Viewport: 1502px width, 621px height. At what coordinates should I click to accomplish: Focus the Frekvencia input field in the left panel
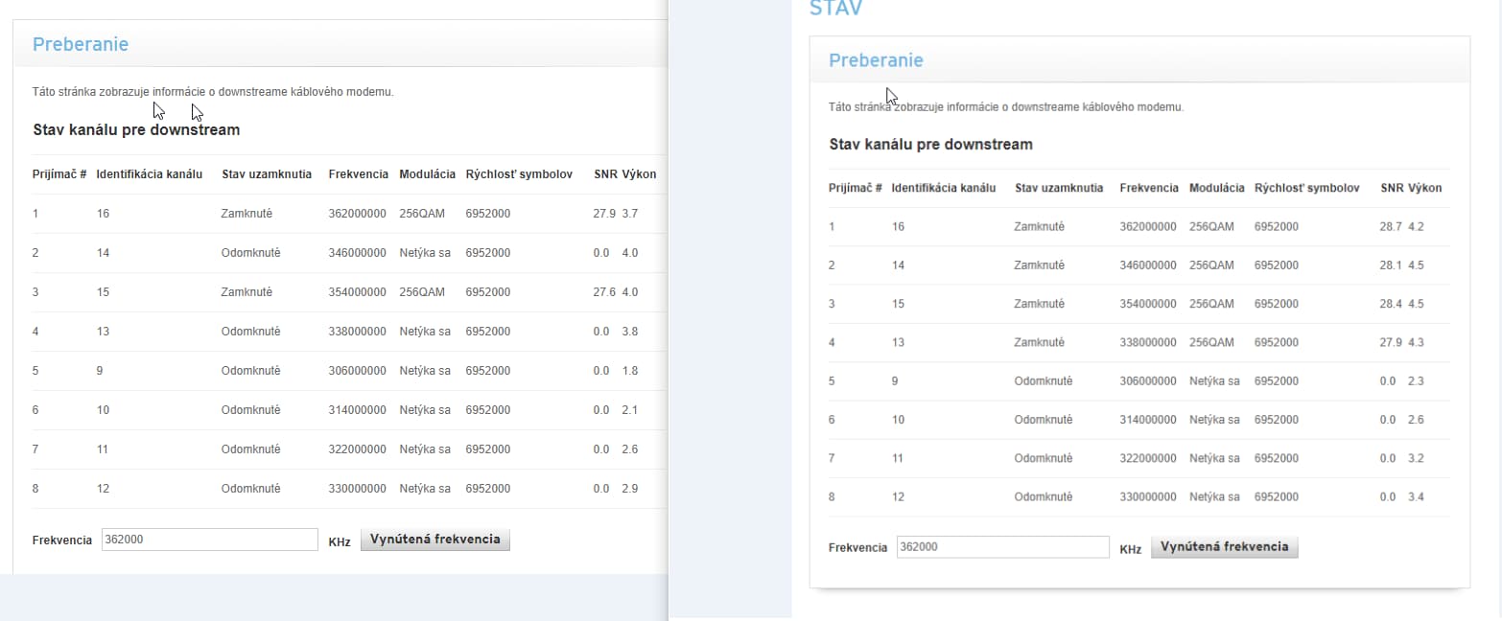209,540
